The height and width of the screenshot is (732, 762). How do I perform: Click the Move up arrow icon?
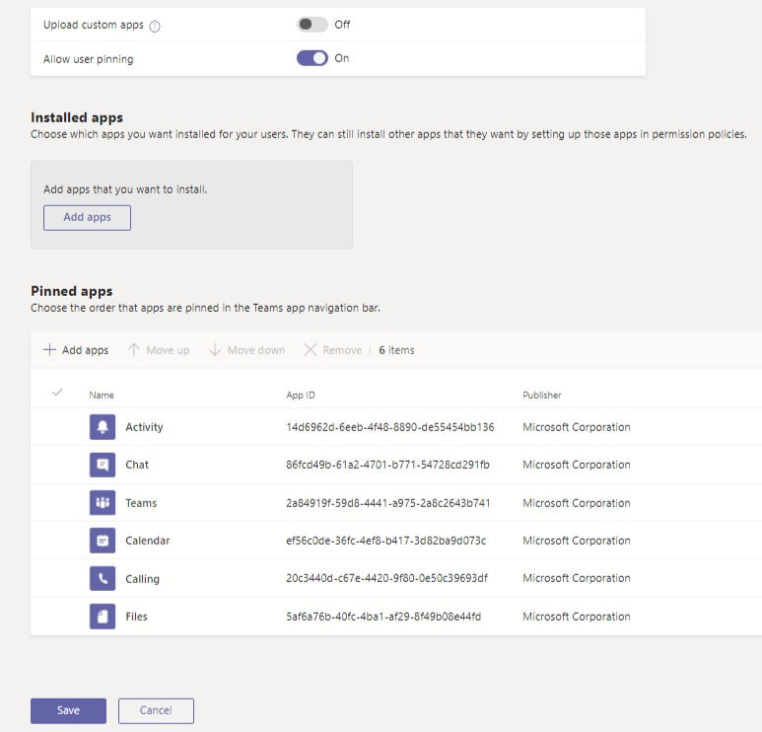pos(134,349)
